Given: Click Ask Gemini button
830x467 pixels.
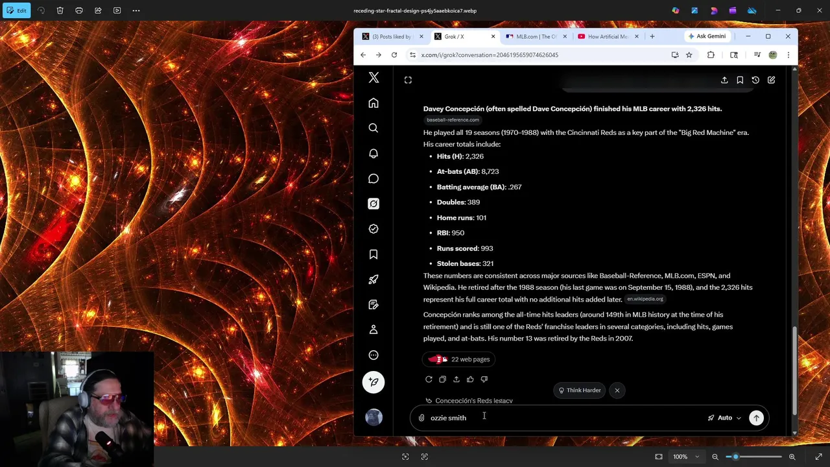Looking at the screenshot, I should click(707, 36).
